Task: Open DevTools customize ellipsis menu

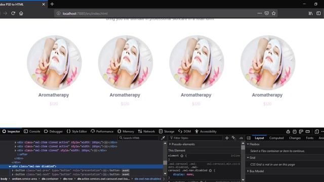Action: pos(322,131)
